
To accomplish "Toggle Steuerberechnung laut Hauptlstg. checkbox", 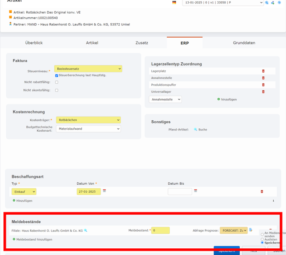I will point(56,75).
